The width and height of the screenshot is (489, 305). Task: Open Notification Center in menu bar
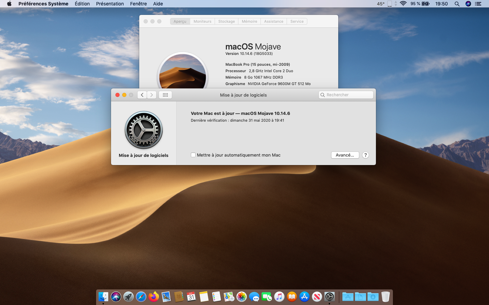(x=478, y=4)
